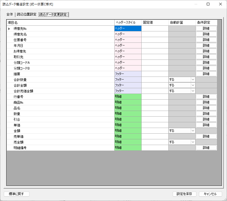This screenshot has width=227, height=201.
Task: Open 自動計算 dropdown for 合計数量
Action: tap(193, 80)
